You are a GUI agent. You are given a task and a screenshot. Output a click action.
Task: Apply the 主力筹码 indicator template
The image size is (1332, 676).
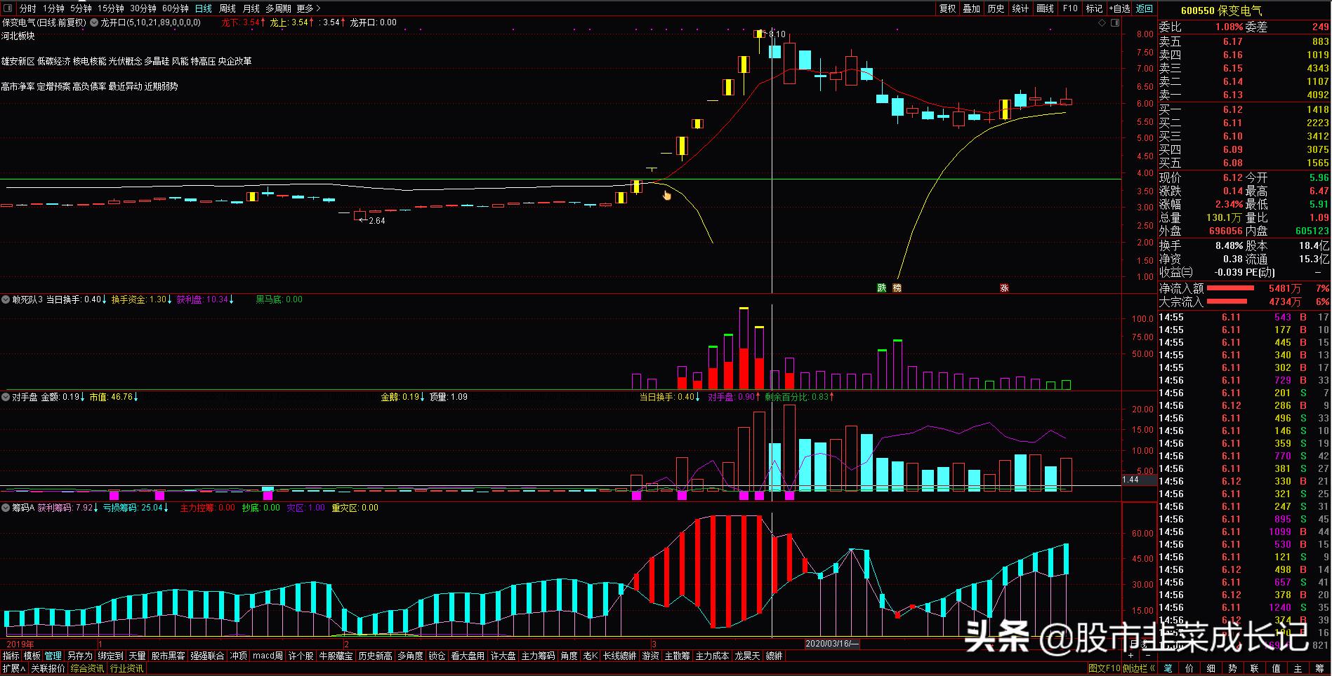[538, 656]
